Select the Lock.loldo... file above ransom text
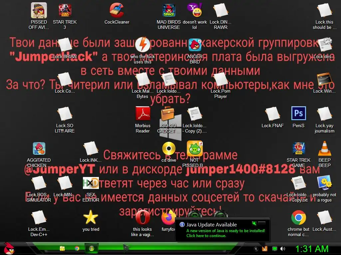Viewport: 341px width, 255px height. (x=169, y=79)
